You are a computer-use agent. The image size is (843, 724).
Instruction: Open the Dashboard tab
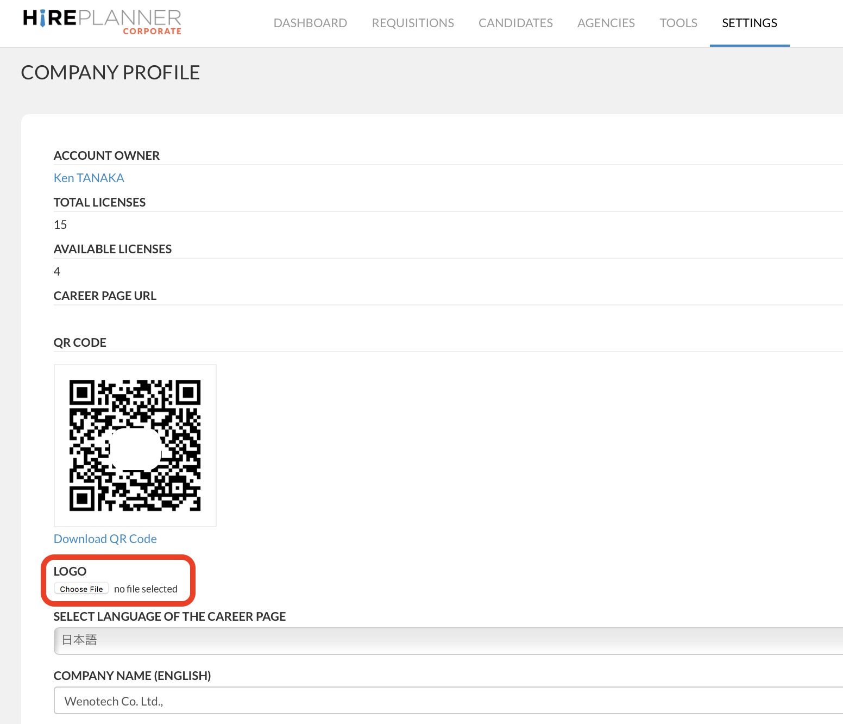tap(310, 23)
